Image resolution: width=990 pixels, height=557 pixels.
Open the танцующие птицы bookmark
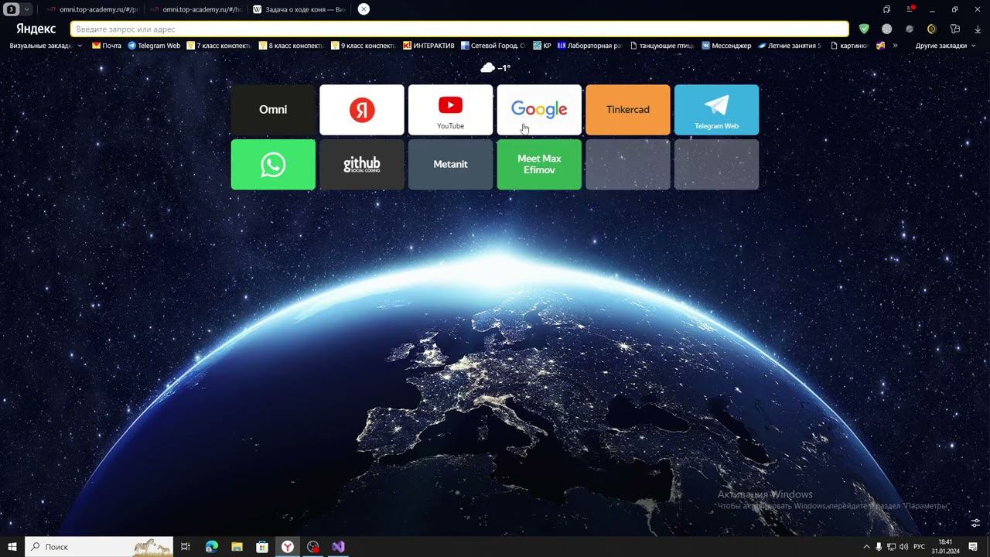662,46
